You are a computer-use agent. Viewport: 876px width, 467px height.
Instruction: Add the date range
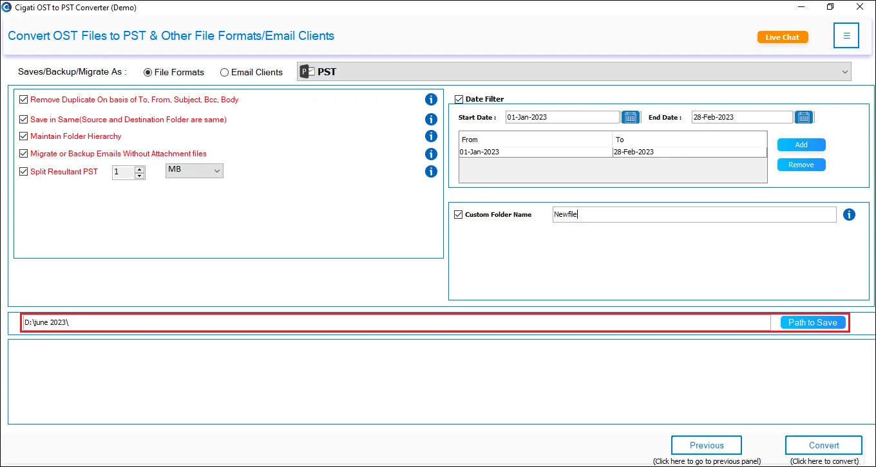coord(801,145)
